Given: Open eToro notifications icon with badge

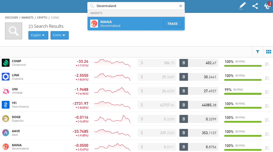Looking at the screenshot, I should tap(268, 6).
